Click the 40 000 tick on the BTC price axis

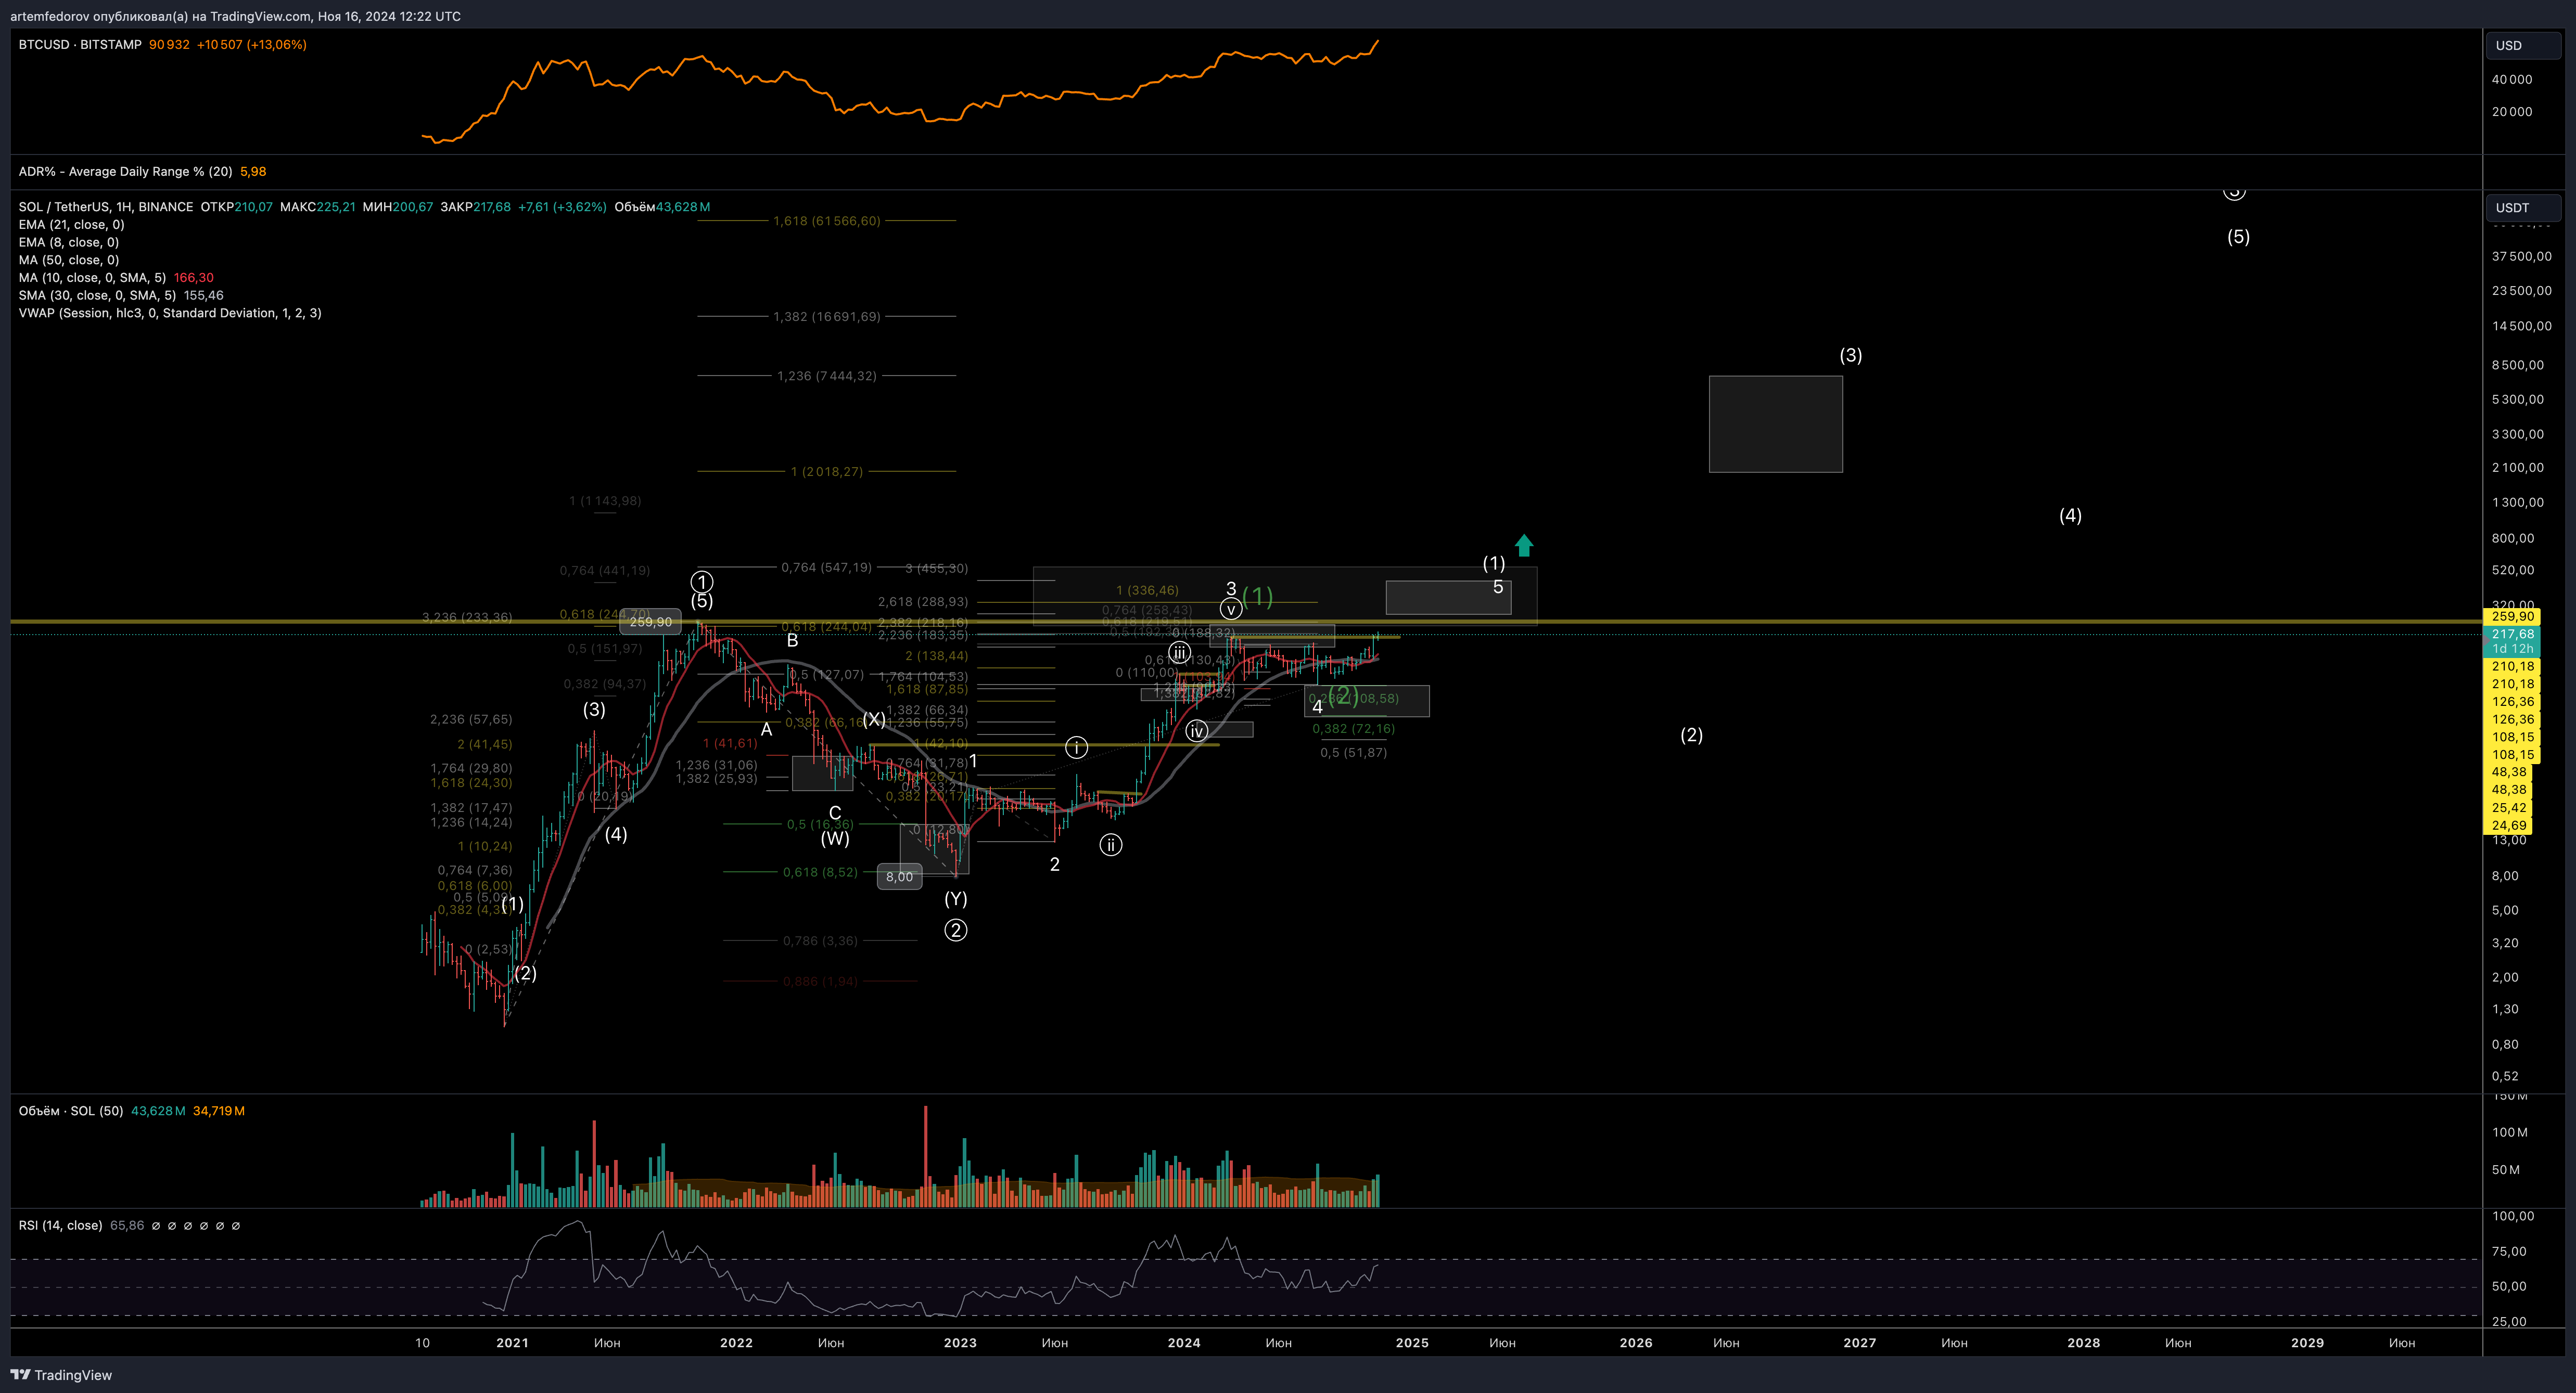pos(2512,80)
